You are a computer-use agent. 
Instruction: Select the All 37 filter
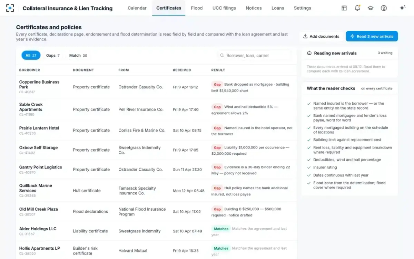[31, 55]
